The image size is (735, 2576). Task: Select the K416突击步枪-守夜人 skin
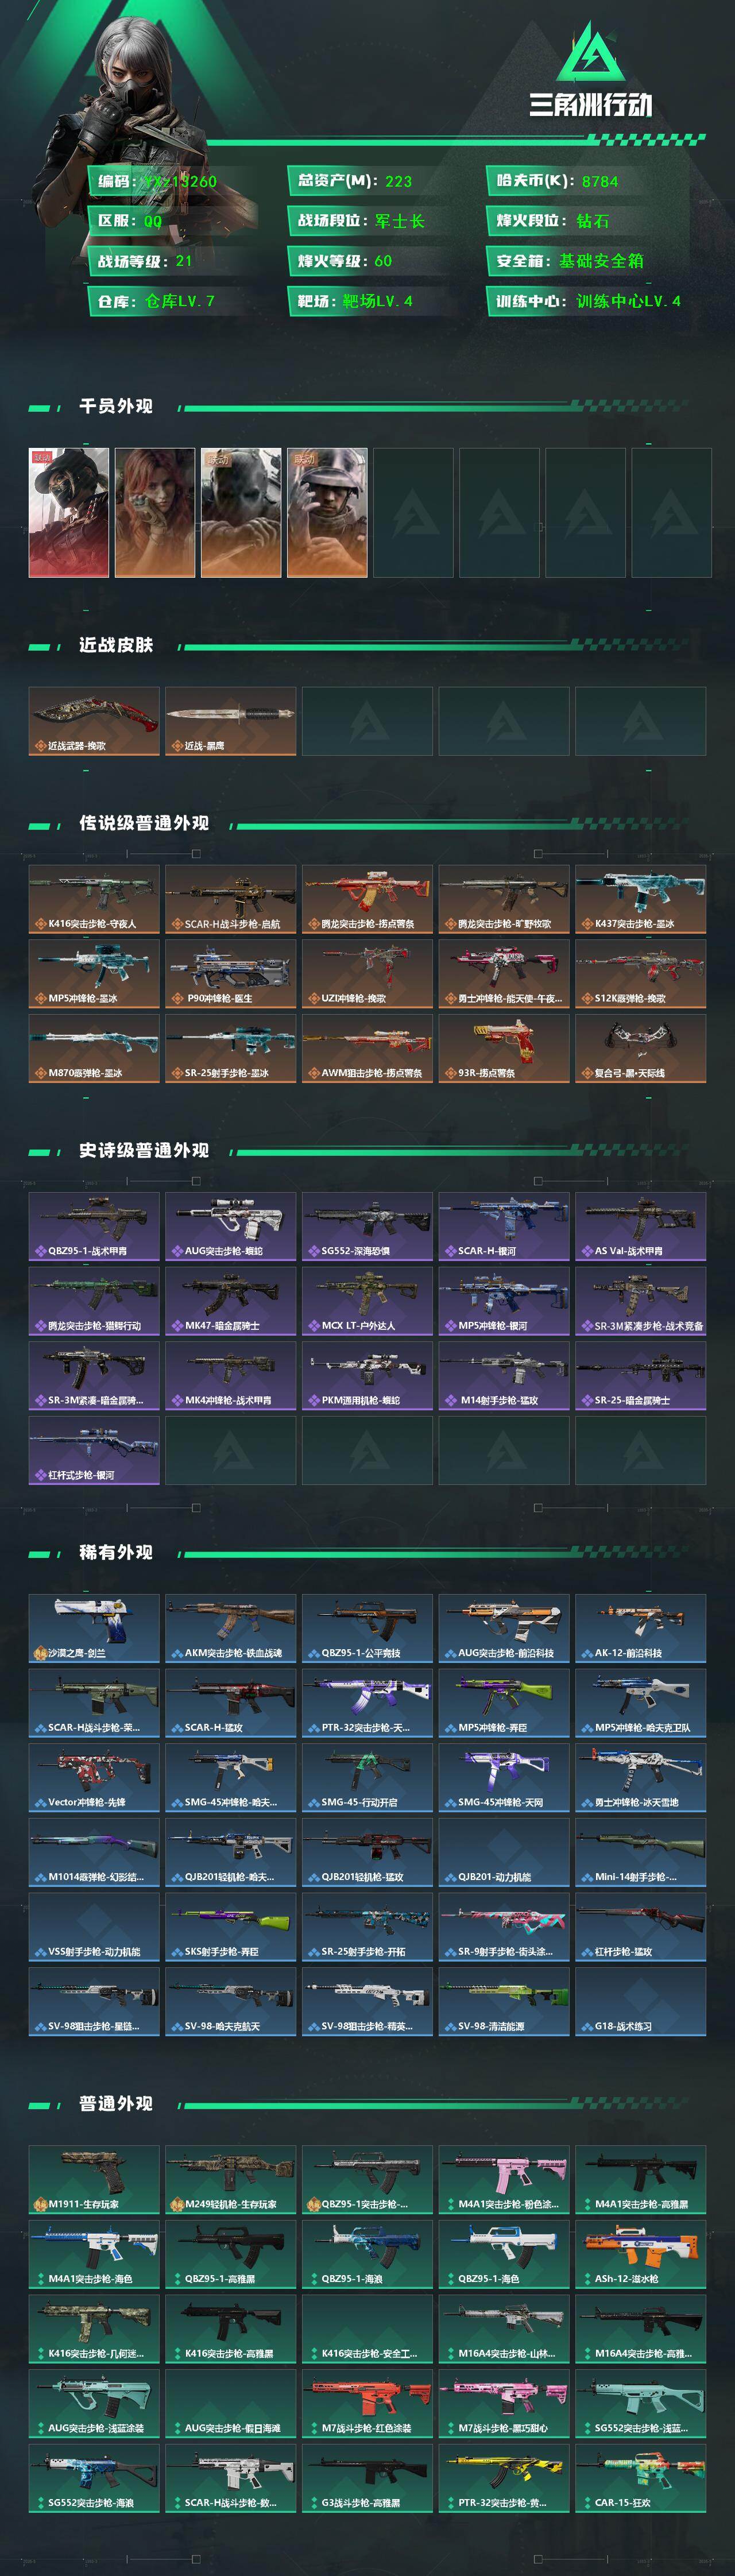click(94, 899)
